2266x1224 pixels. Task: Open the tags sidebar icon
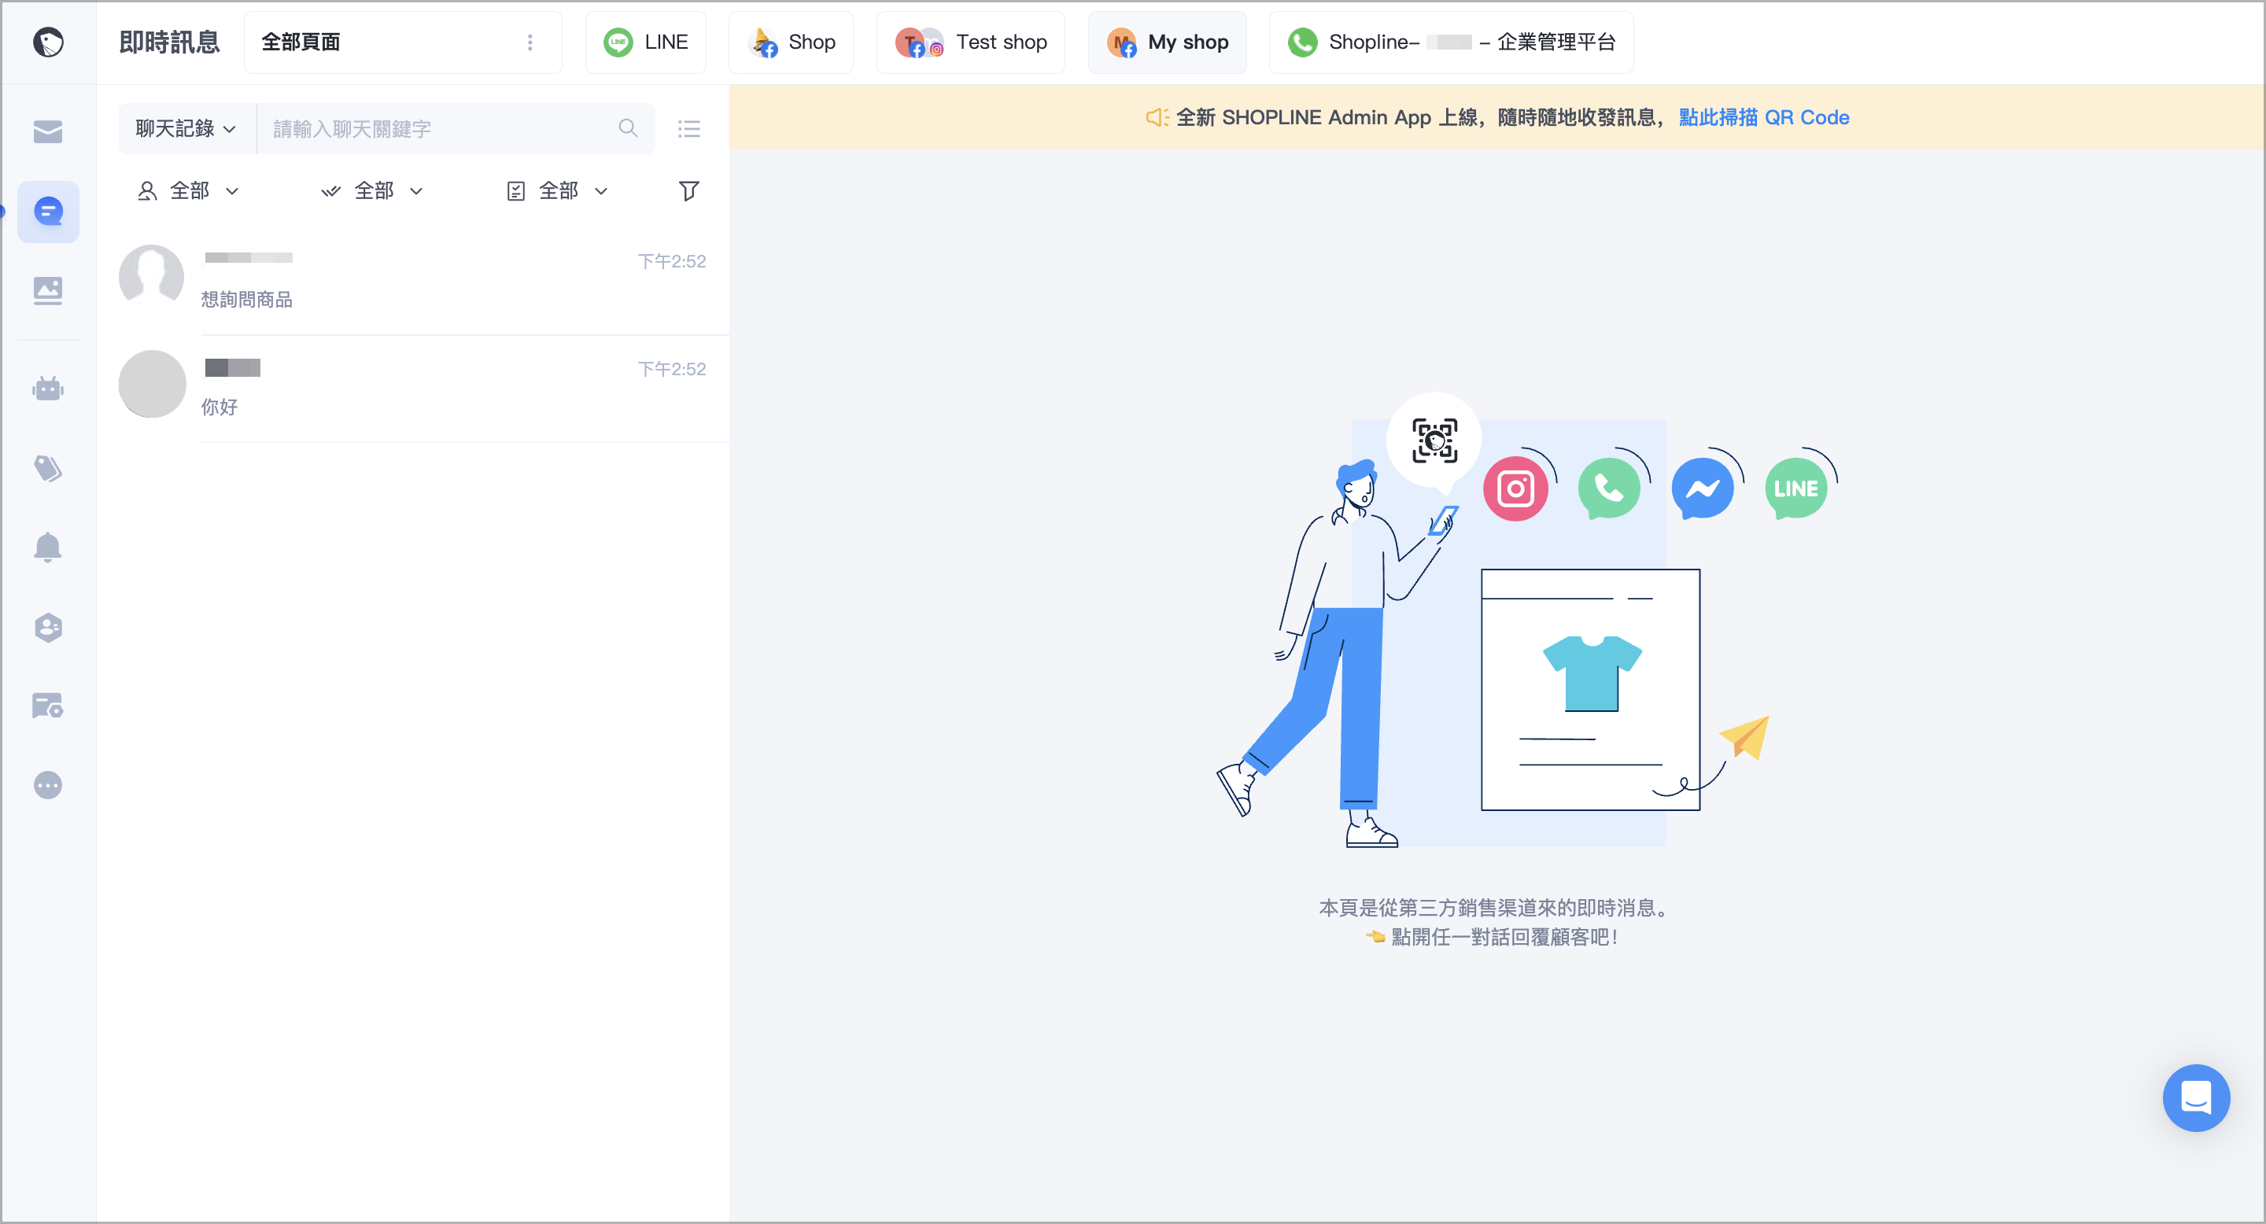point(48,468)
